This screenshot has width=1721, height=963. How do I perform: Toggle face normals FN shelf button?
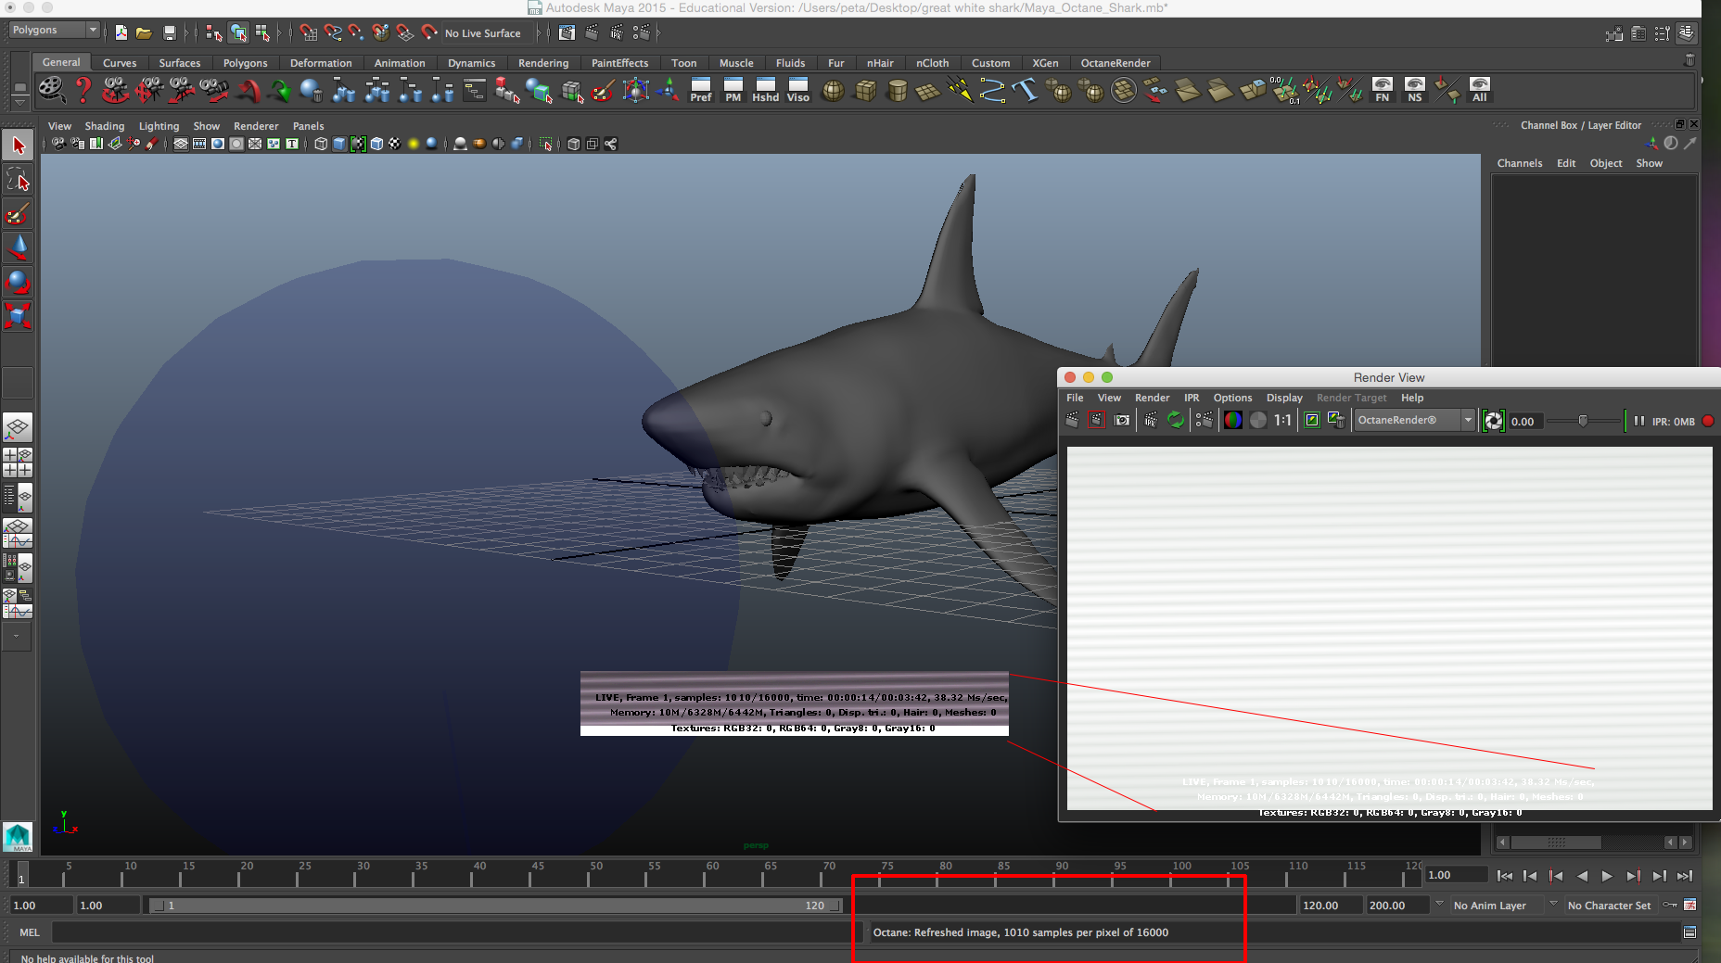(1383, 90)
